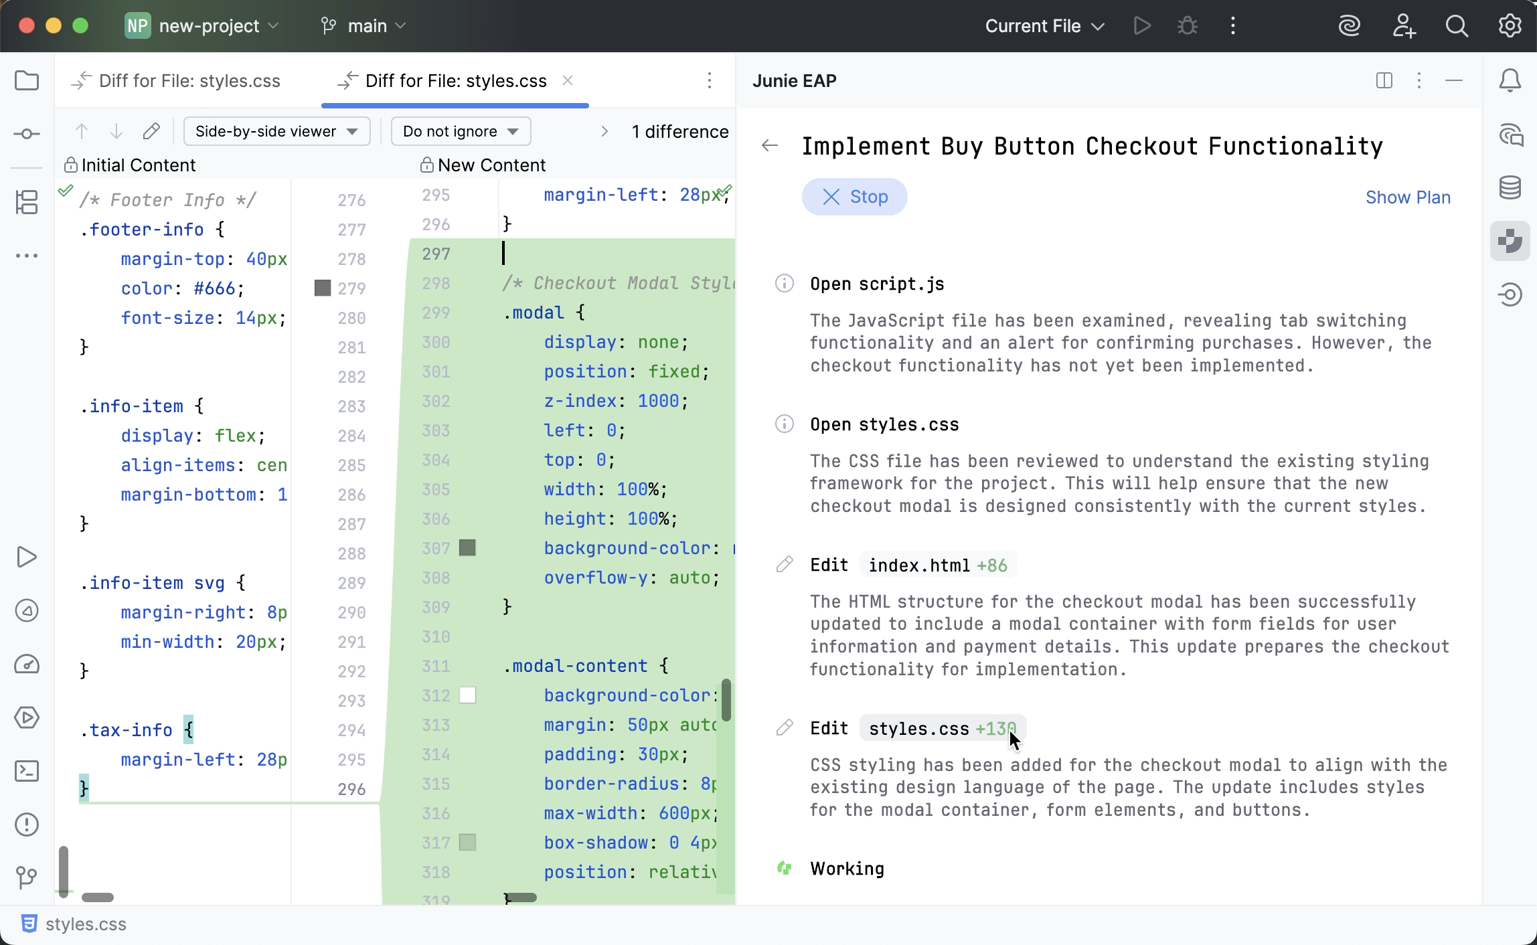
Task: Open the Git tool window in bottom-left
Action: pos(27,878)
